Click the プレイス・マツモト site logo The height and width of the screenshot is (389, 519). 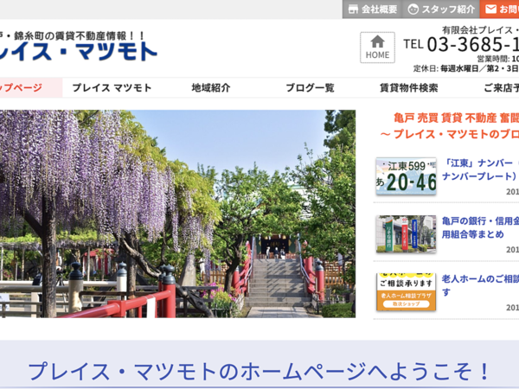[x=78, y=50]
